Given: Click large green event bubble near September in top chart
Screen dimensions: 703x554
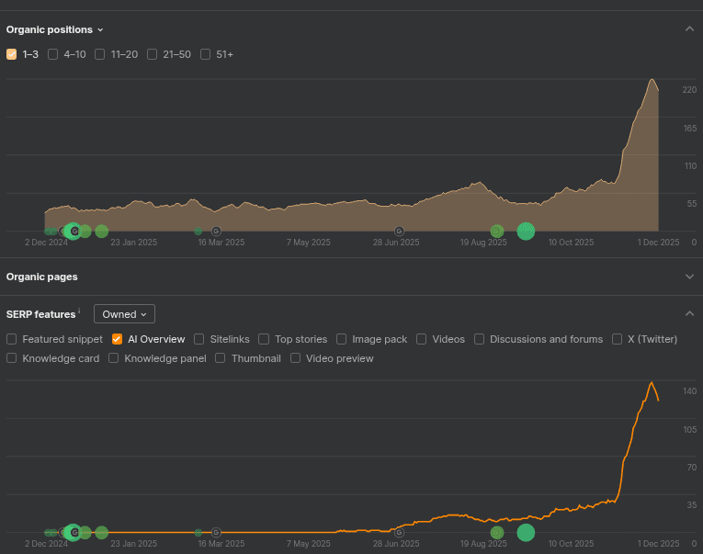Looking at the screenshot, I should click(526, 231).
